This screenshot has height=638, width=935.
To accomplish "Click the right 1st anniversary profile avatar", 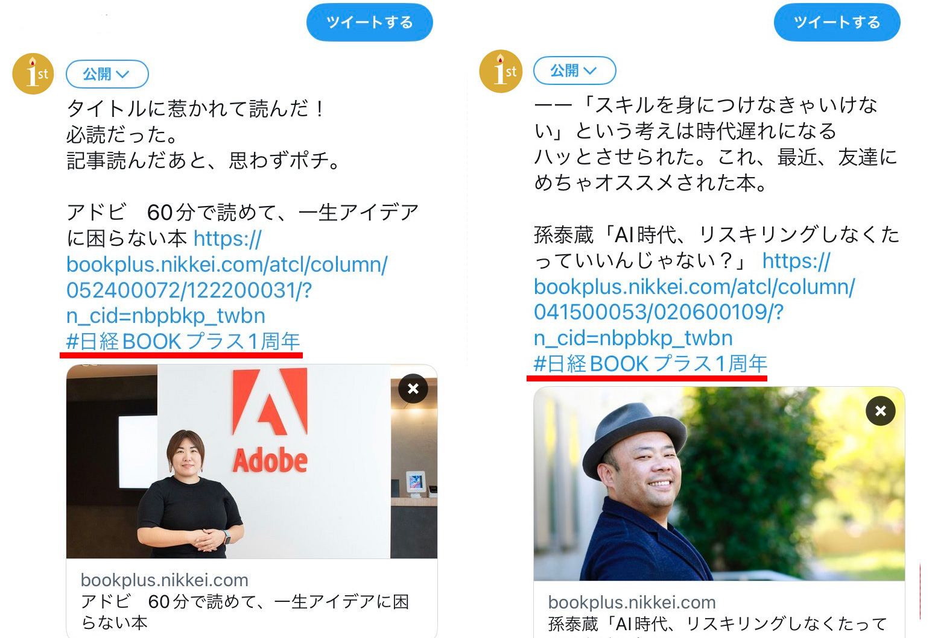I will (501, 71).
